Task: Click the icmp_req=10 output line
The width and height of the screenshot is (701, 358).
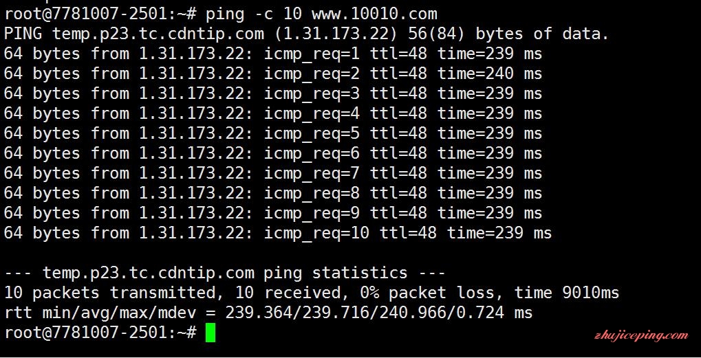Action: point(278,233)
